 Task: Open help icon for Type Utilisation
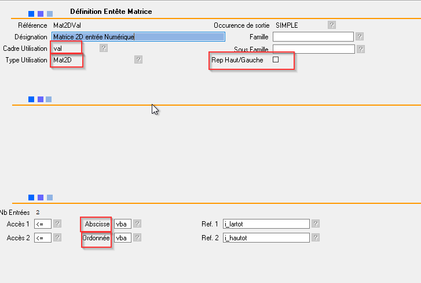138,59
